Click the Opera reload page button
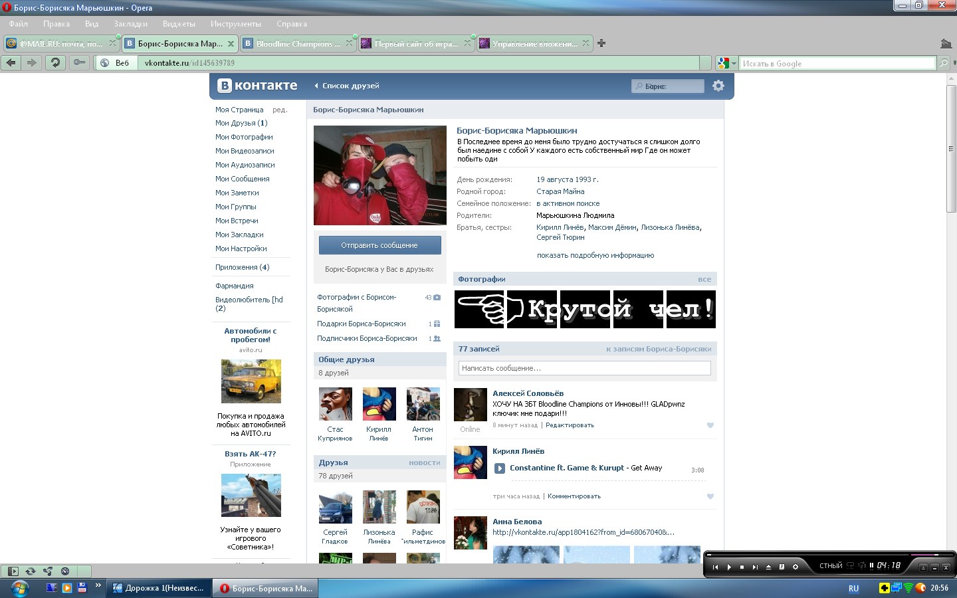The height and width of the screenshot is (598, 957). point(55,62)
